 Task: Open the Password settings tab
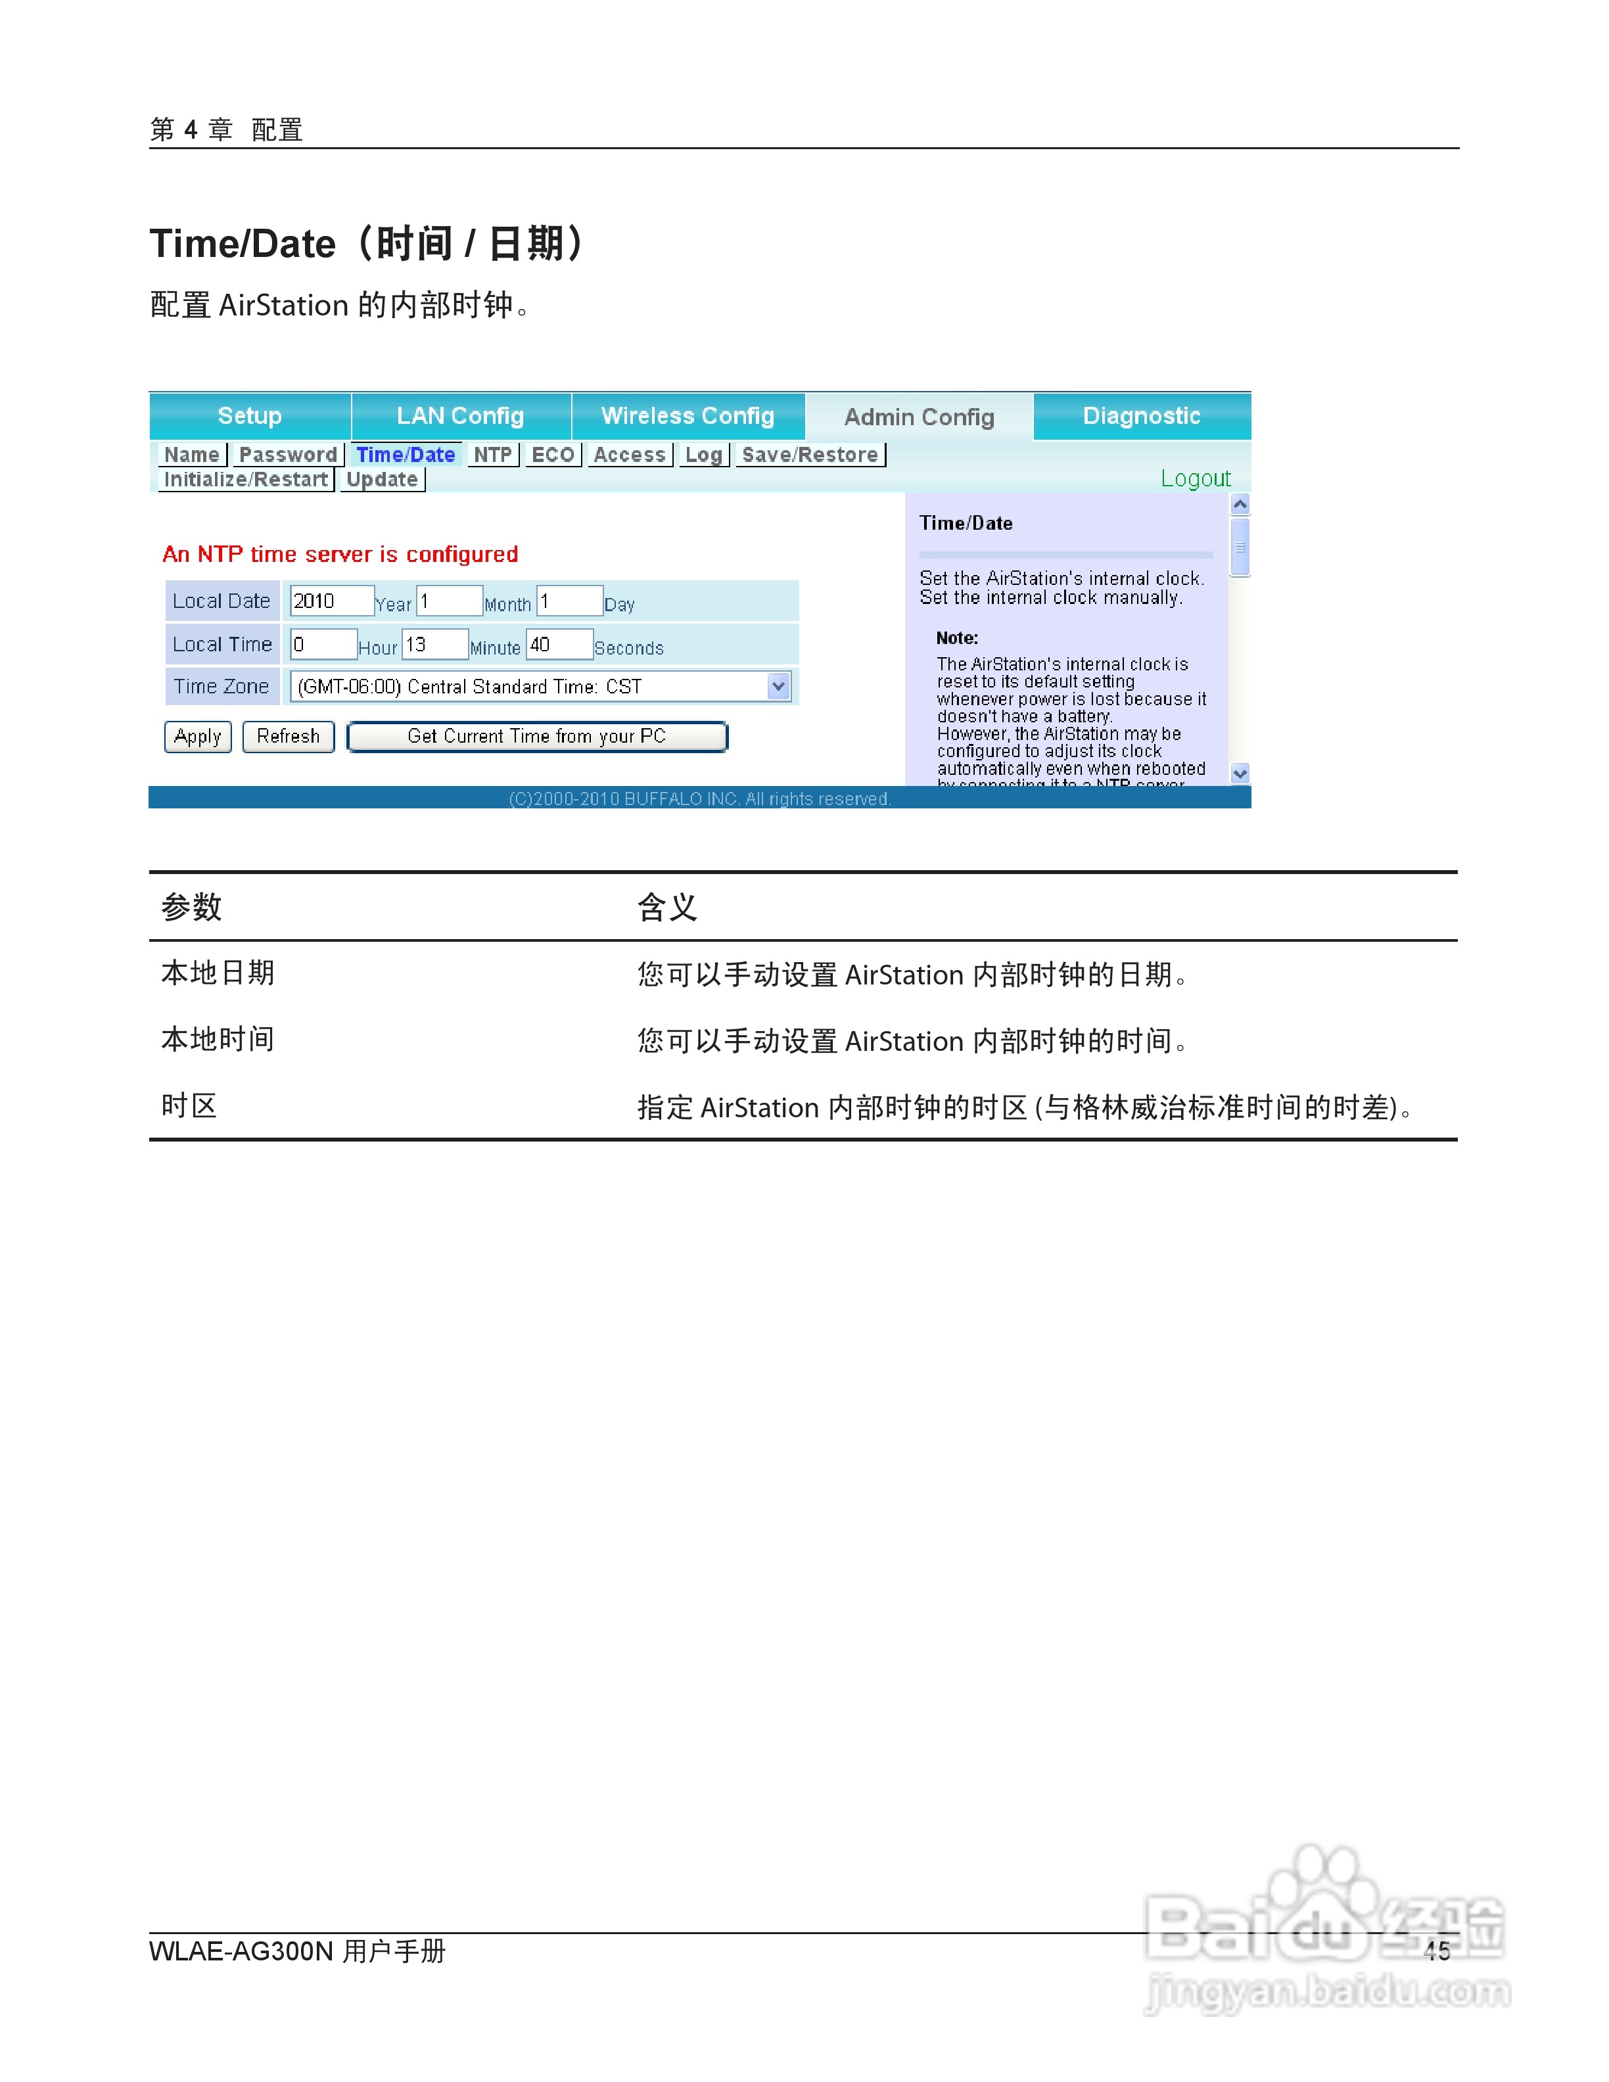point(288,455)
